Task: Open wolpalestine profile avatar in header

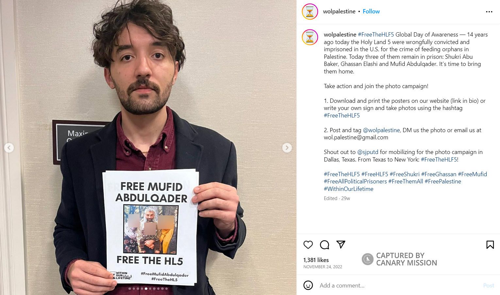Action: tap(310, 12)
